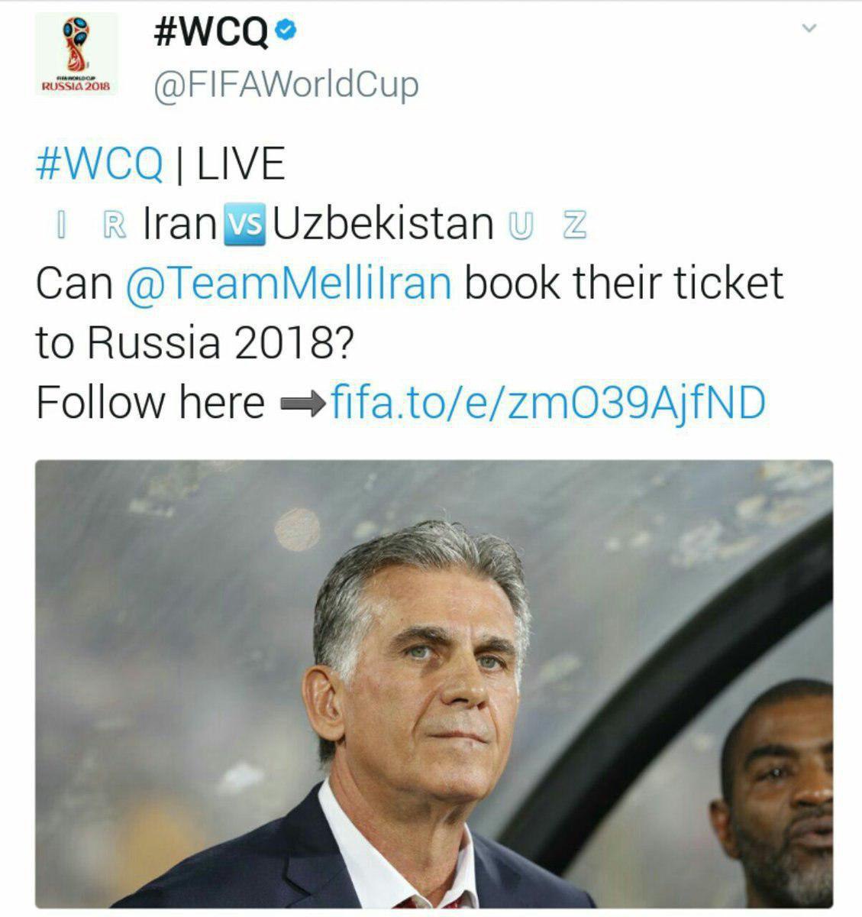862x917 pixels.
Task: Click the letter R flag icon
Action: (x=115, y=225)
